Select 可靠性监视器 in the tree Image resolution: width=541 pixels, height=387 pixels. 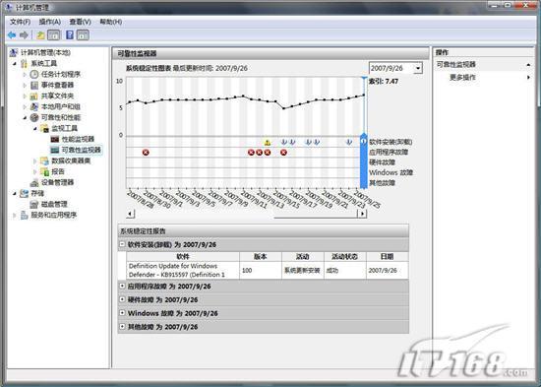point(81,150)
